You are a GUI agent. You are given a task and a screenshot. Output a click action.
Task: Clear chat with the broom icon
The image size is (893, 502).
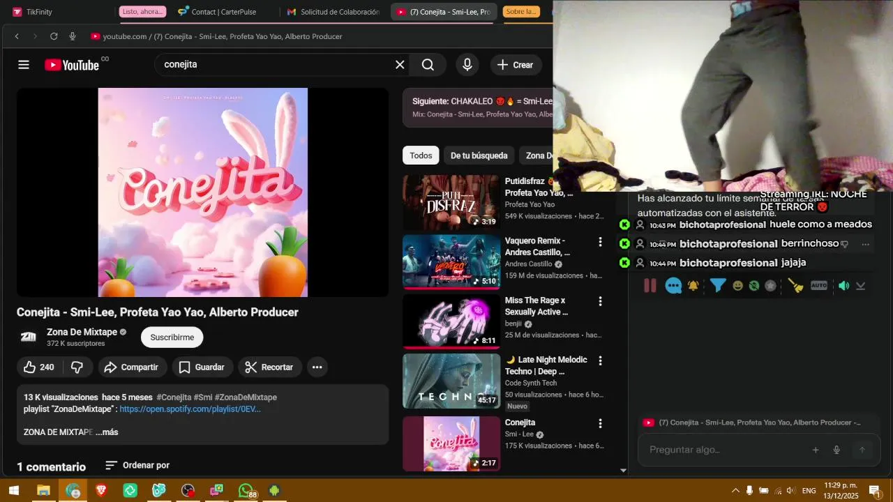tap(796, 286)
